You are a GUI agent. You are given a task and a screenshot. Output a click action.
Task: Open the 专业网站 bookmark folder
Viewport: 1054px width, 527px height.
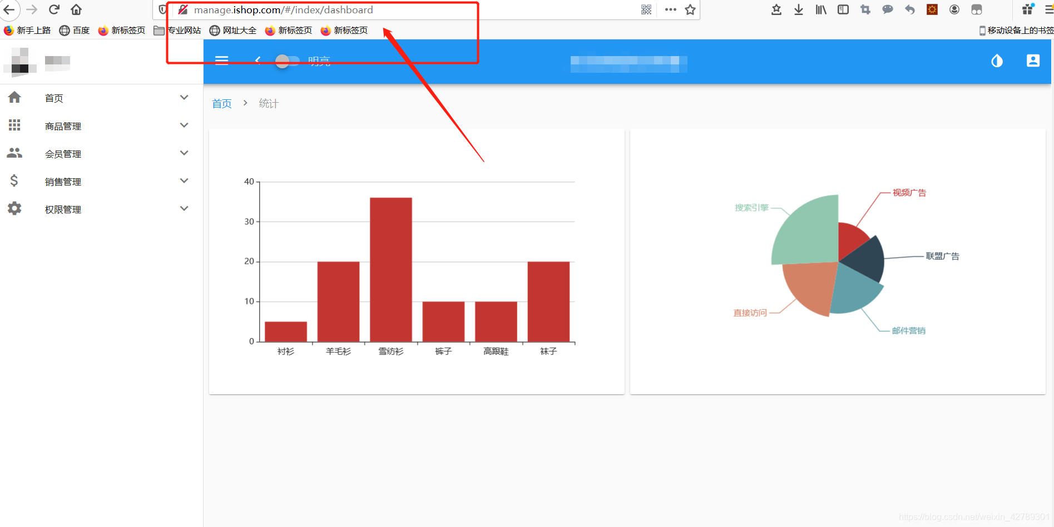click(177, 31)
